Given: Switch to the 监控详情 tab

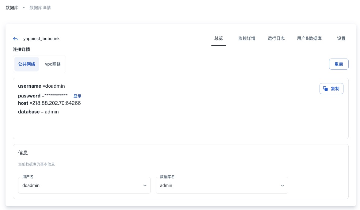Looking at the screenshot, I should click(247, 39).
